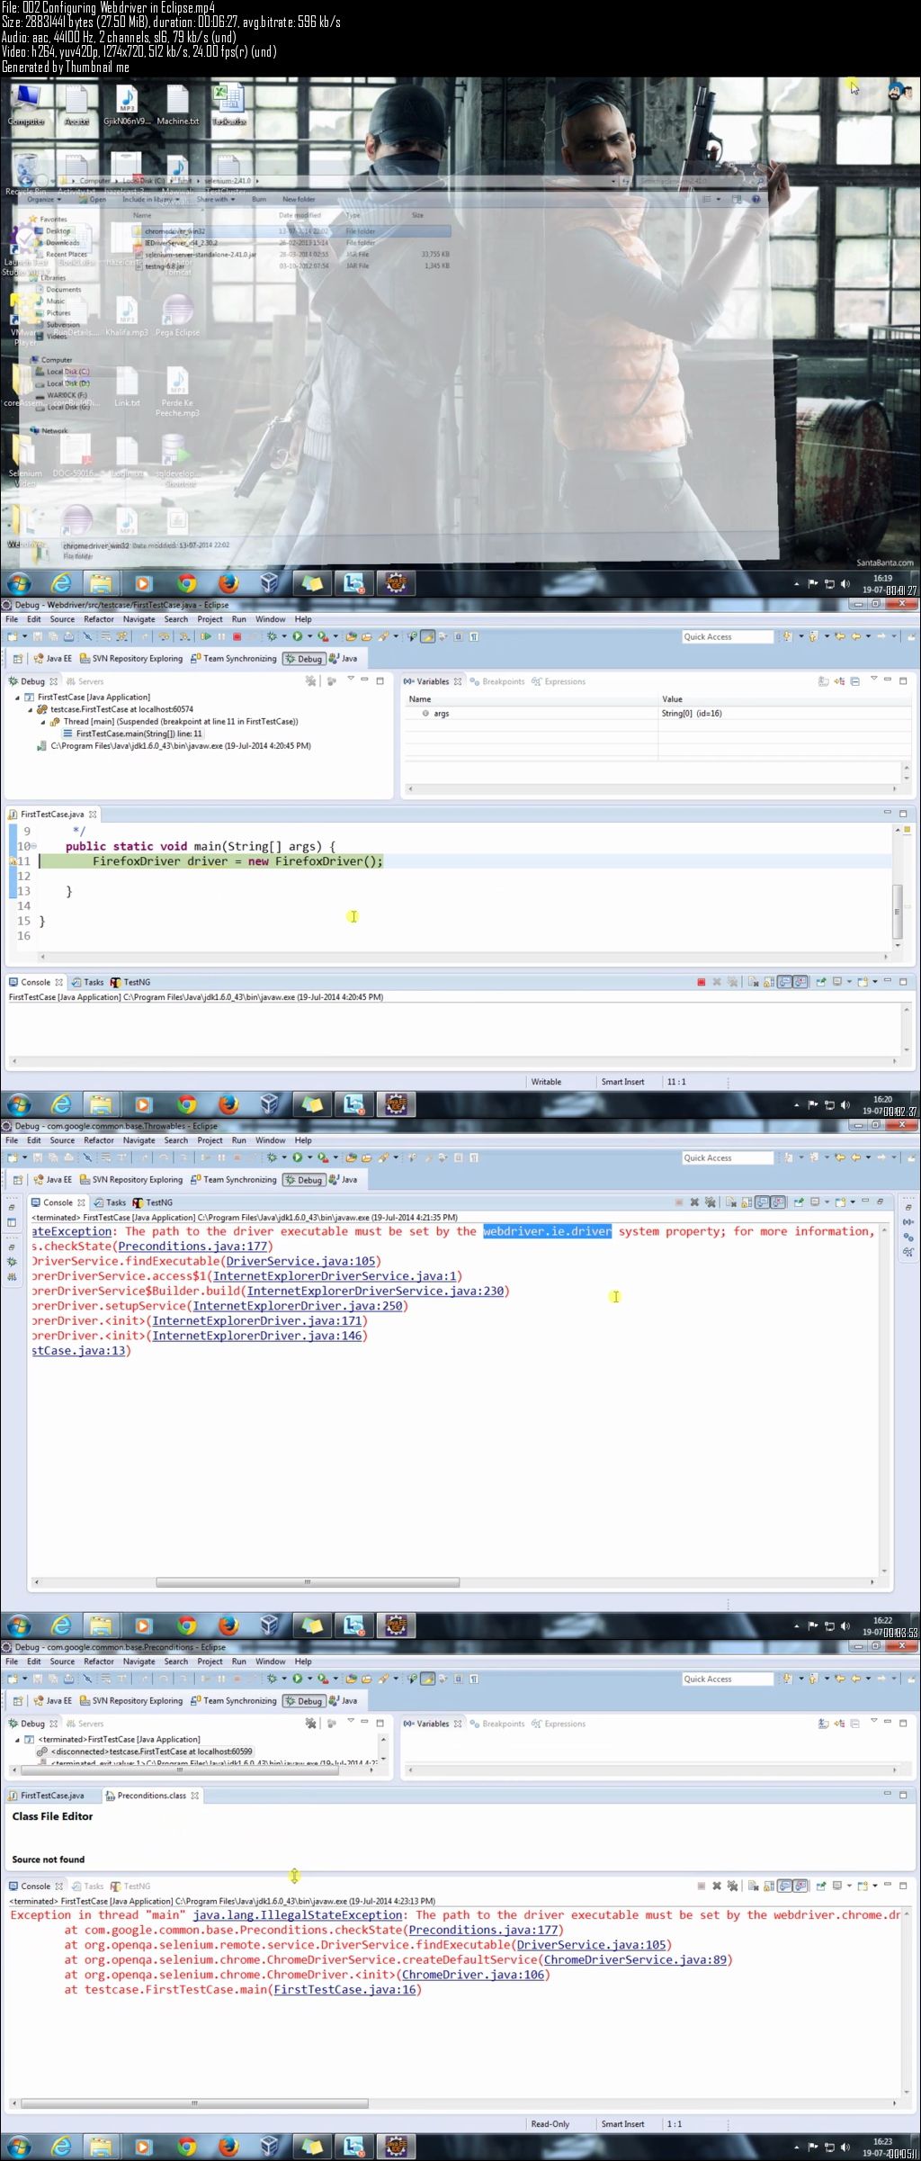Click Preconditions console horizontal scrollbar thumb
This screenshot has width=921, height=2161.
pos(194,2103)
